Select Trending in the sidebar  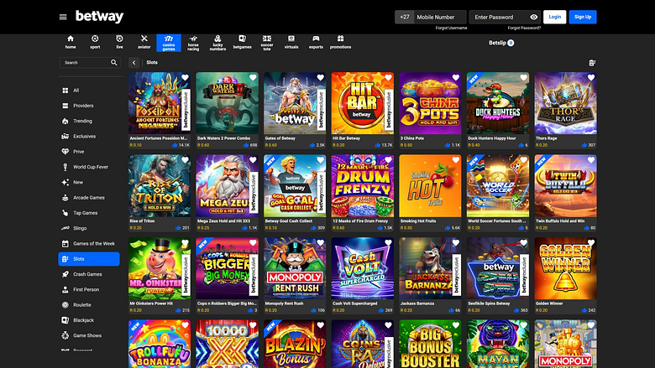coord(89,121)
